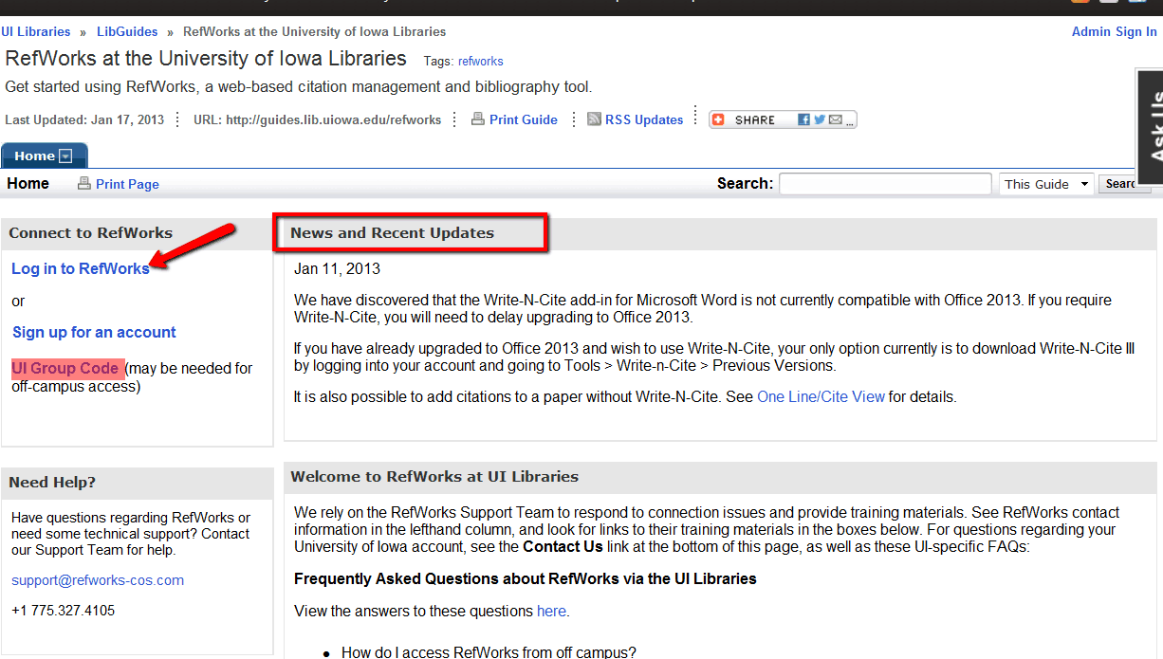Open the Ask Us side tab

pyautogui.click(x=1149, y=126)
